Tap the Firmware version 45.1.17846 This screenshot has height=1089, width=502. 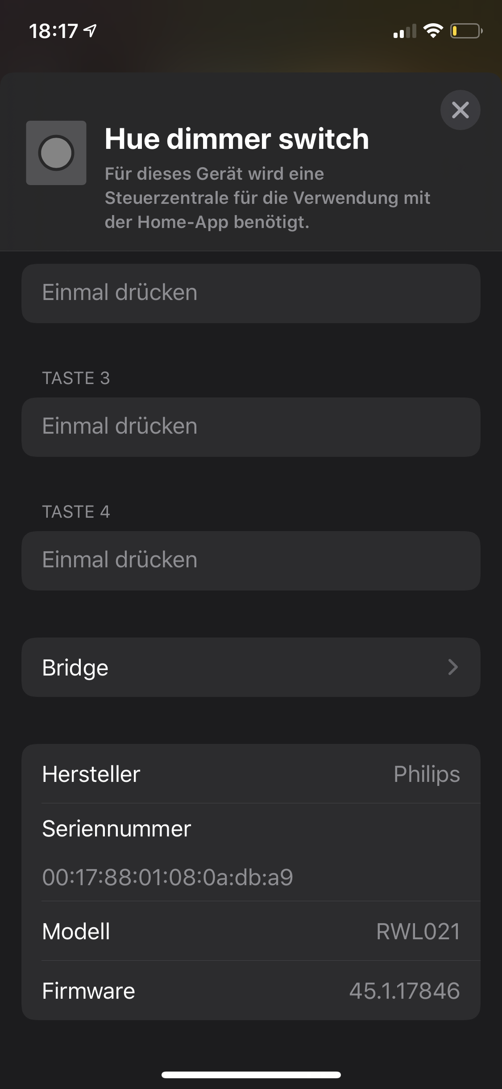(404, 991)
